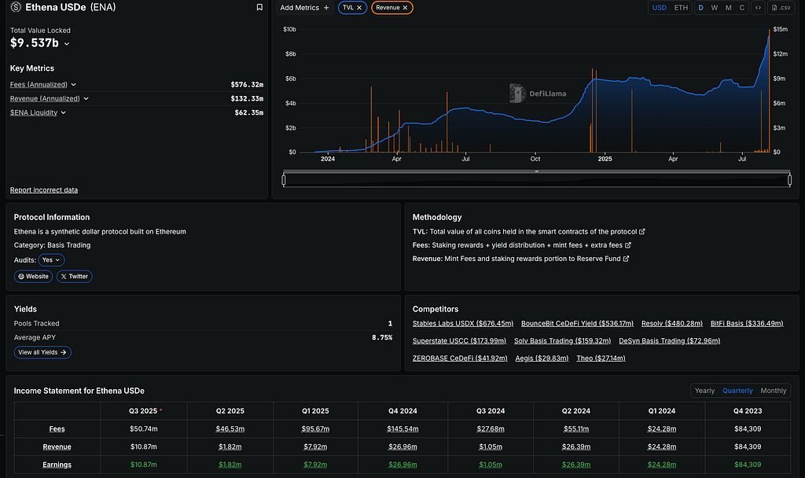805x478 pixels.
Task: Click the $62.35m ENA liquidity value
Action: click(x=249, y=112)
